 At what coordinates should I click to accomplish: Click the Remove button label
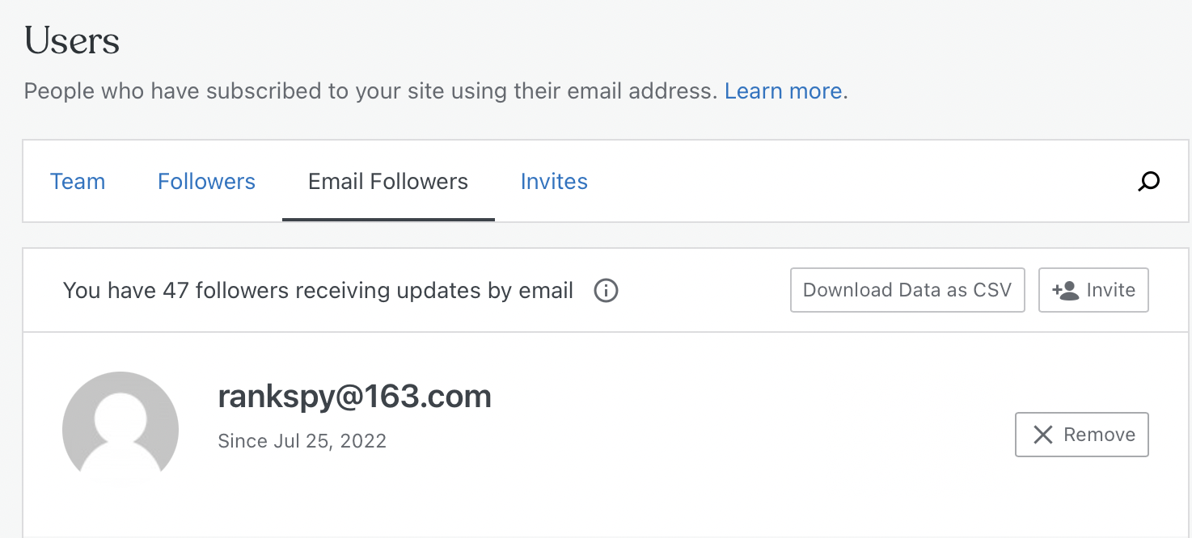point(1099,435)
